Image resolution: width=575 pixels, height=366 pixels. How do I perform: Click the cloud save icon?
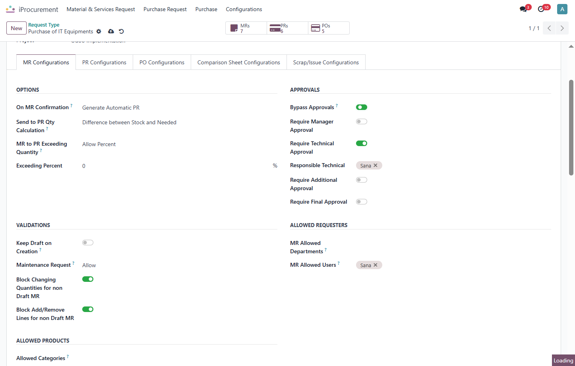tap(111, 31)
